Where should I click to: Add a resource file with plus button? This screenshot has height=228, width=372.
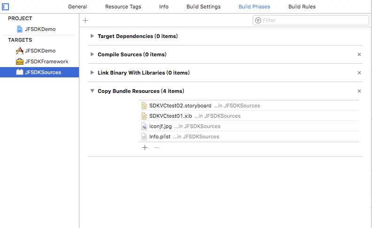(x=145, y=147)
